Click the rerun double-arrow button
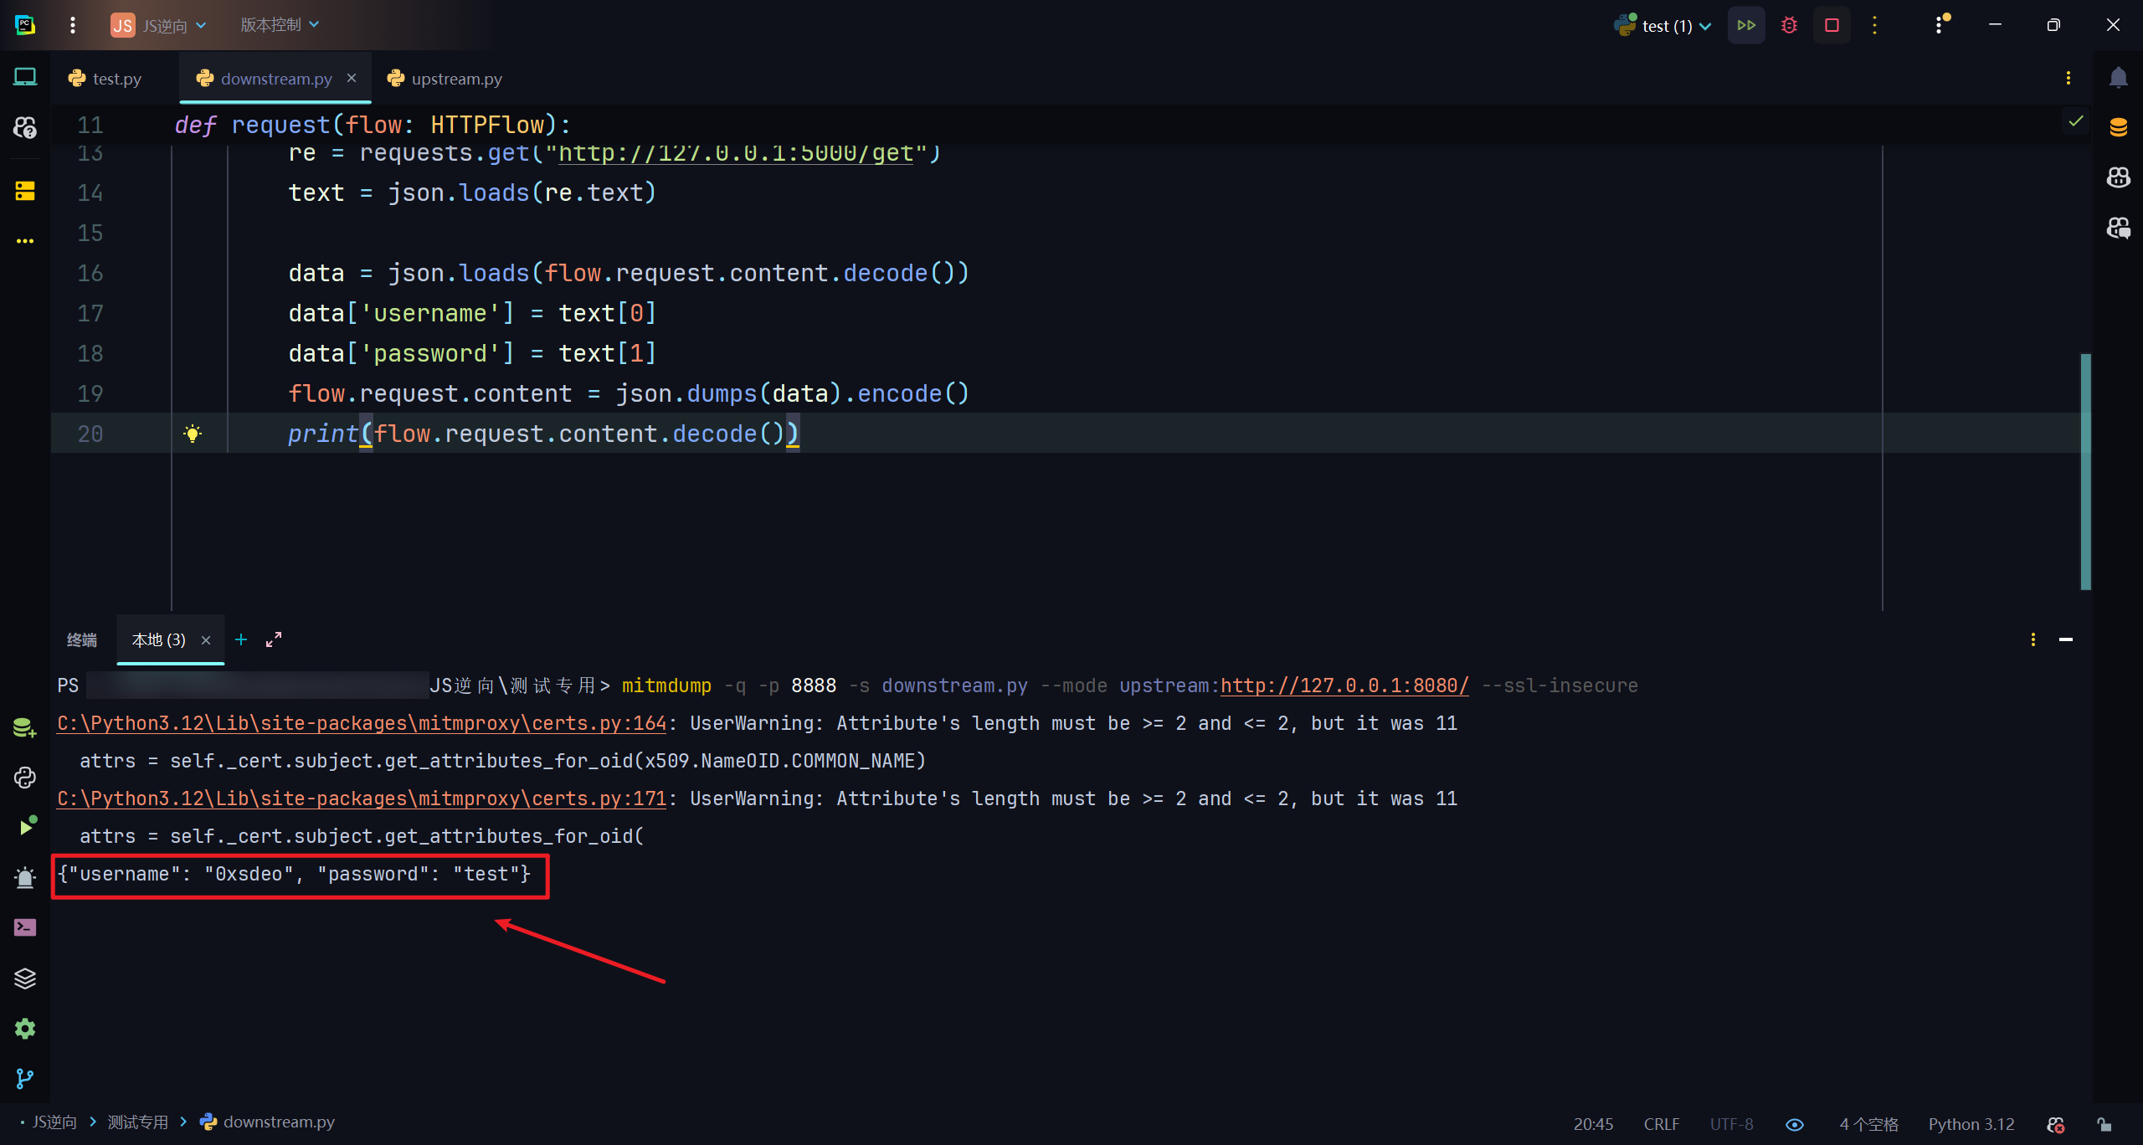 tap(1746, 25)
